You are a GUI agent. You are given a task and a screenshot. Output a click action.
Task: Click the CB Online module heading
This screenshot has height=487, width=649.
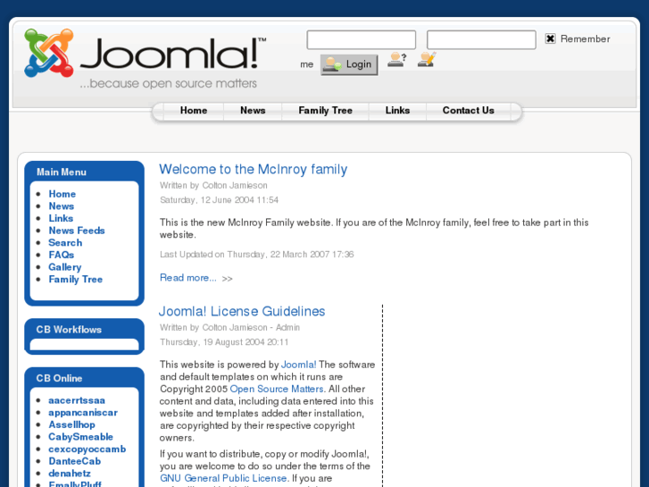coord(59,378)
